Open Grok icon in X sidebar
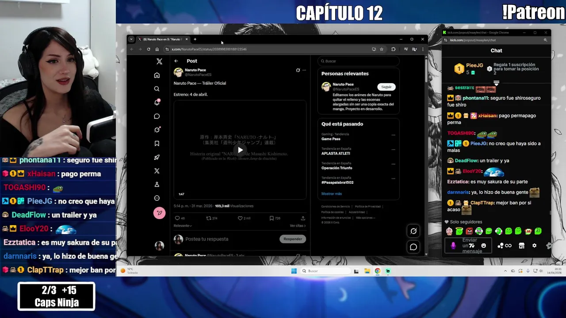 point(157,130)
